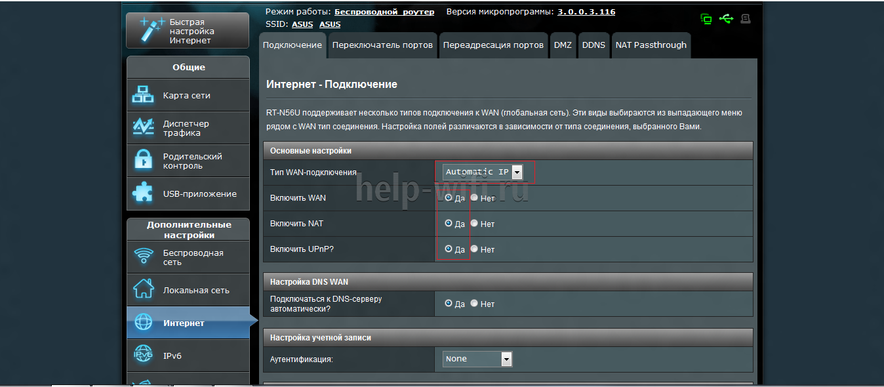Select "Нет" for Включить NAT
Viewport: 884px width, 387px height.
pyautogui.click(x=474, y=224)
